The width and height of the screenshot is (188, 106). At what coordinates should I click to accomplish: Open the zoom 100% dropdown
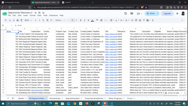(28, 20)
